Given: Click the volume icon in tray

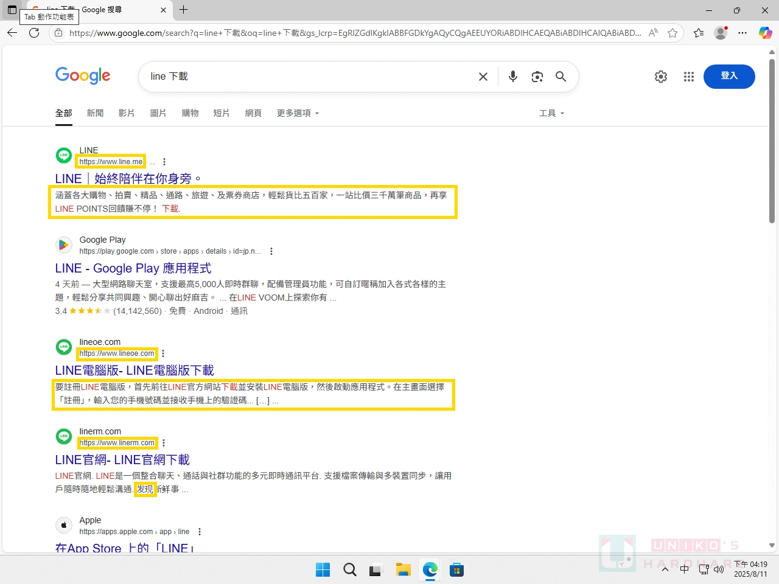Looking at the screenshot, I should [x=719, y=570].
